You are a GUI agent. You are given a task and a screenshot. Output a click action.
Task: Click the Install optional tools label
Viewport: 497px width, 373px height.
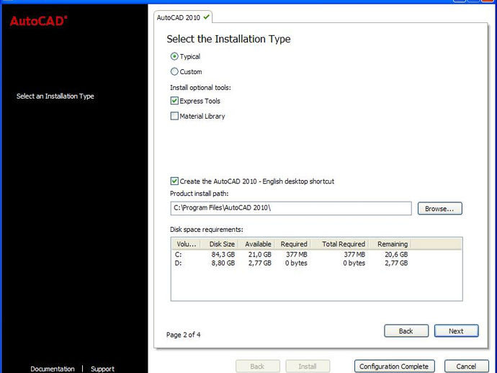coord(200,87)
